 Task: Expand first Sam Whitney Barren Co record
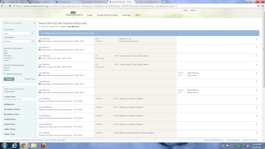[x=256, y=39]
